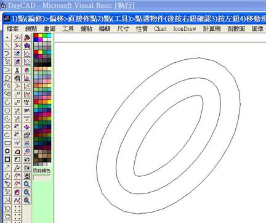266x223 pixels.
Task: Open the 工具 menu
Action: point(68,28)
